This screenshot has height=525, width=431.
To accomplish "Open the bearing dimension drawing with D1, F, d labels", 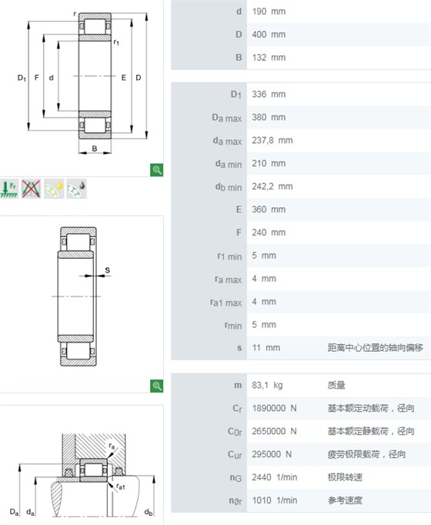I will pyautogui.click(x=83, y=82).
